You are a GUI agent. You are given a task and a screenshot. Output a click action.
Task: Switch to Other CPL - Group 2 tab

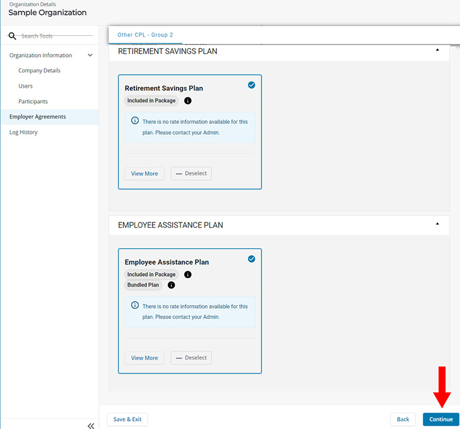(x=145, y=35)
